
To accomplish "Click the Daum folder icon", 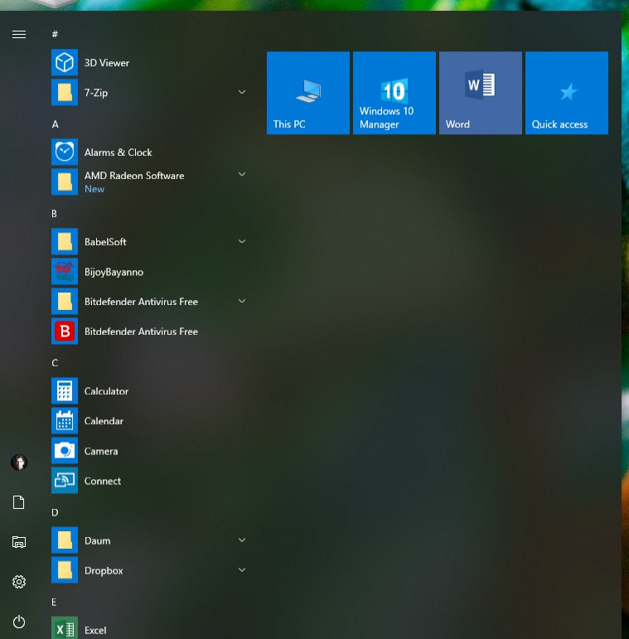I will tap(65, 540).
